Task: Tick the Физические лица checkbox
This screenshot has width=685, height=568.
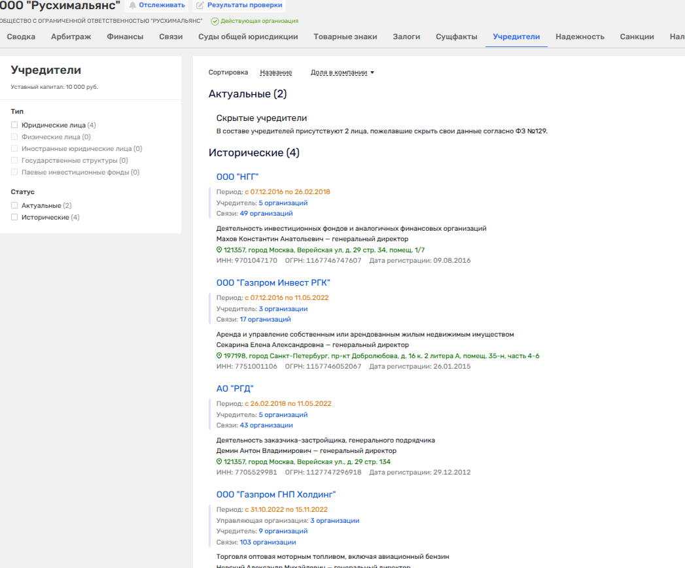Action: pos(14,137)
